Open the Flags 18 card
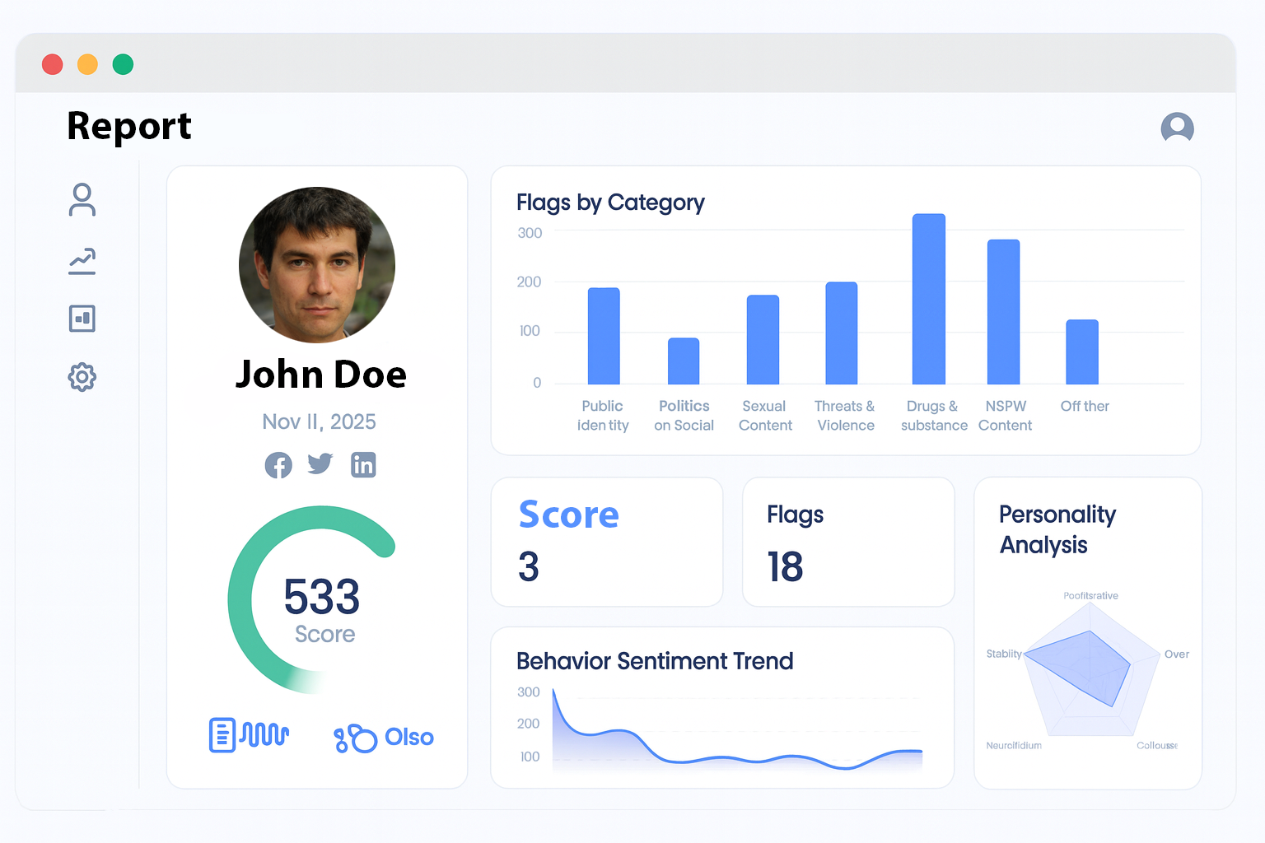This screenshot has width=1265, height=843. coord(848,543)
